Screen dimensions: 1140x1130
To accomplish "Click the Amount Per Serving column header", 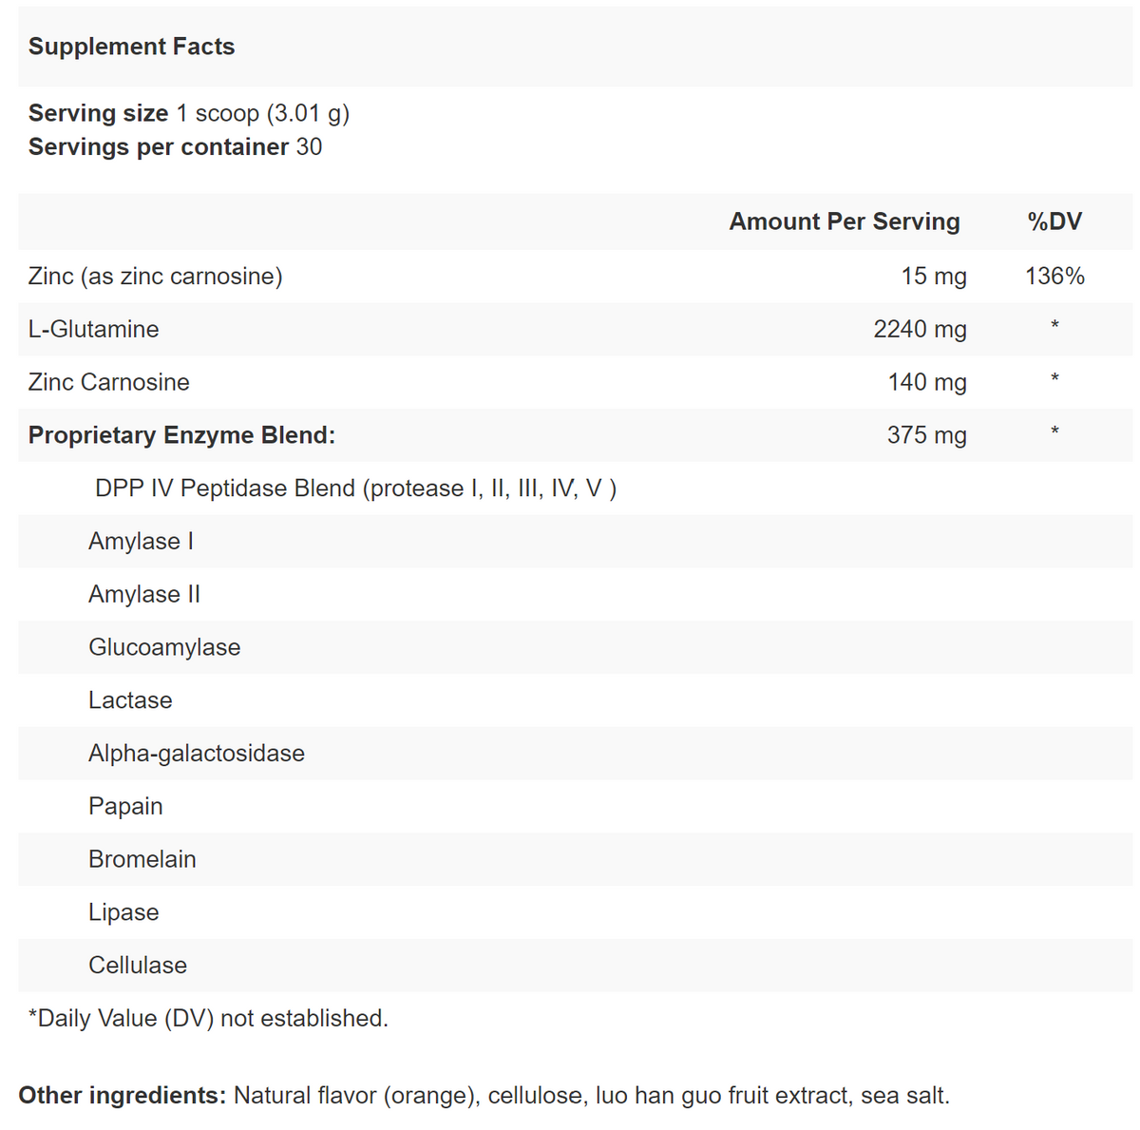I will 844,221.
